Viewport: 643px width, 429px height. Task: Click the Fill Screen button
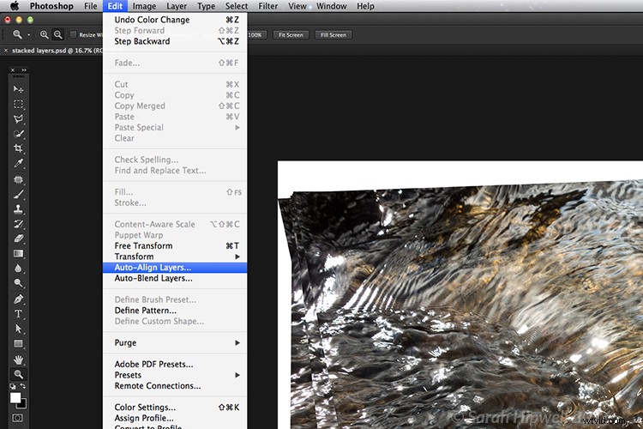tap(334, 35)
